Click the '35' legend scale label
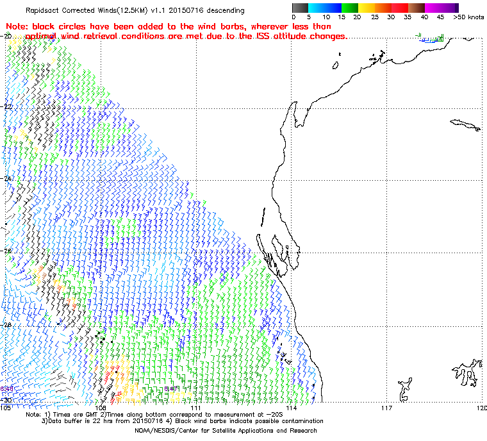 coord(408,17)
